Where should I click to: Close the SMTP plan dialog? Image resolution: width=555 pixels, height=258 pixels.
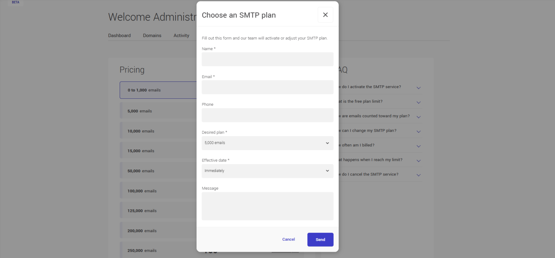325,15
